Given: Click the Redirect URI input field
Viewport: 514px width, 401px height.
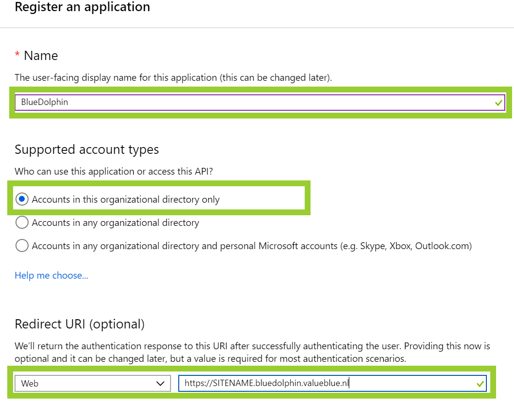Looking at the screenshot, I should coord(332,383).
